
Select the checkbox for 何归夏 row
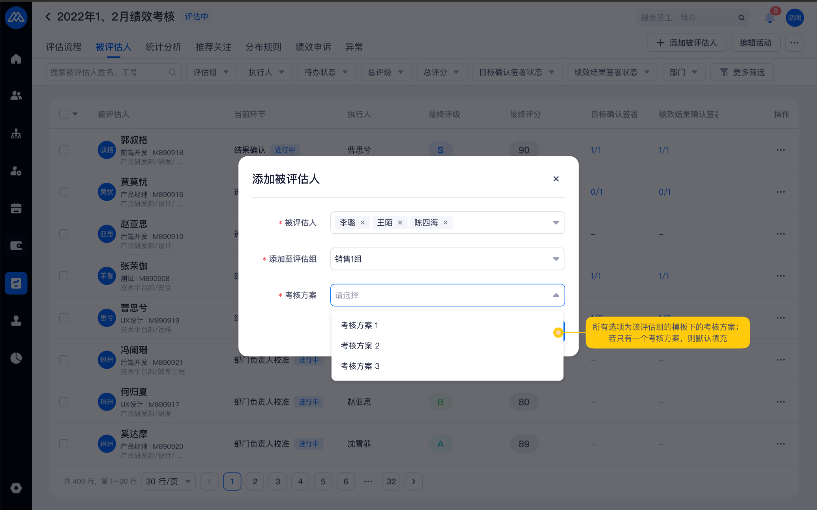[x=64, y=402]
